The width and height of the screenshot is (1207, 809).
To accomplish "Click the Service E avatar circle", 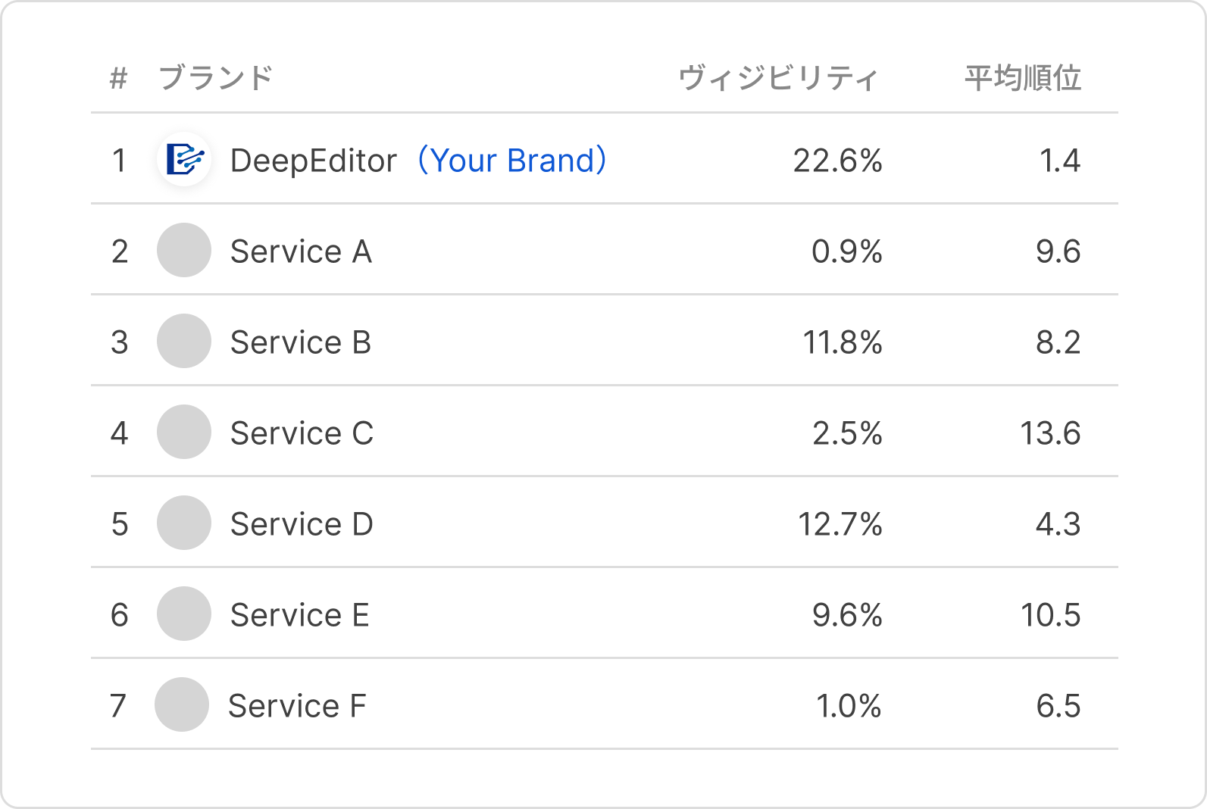I will click(184, 614).
